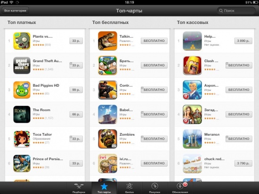Screen dimensions: 259x194
Task: Open the Zombiewood app icon
Action: [107, 139]
